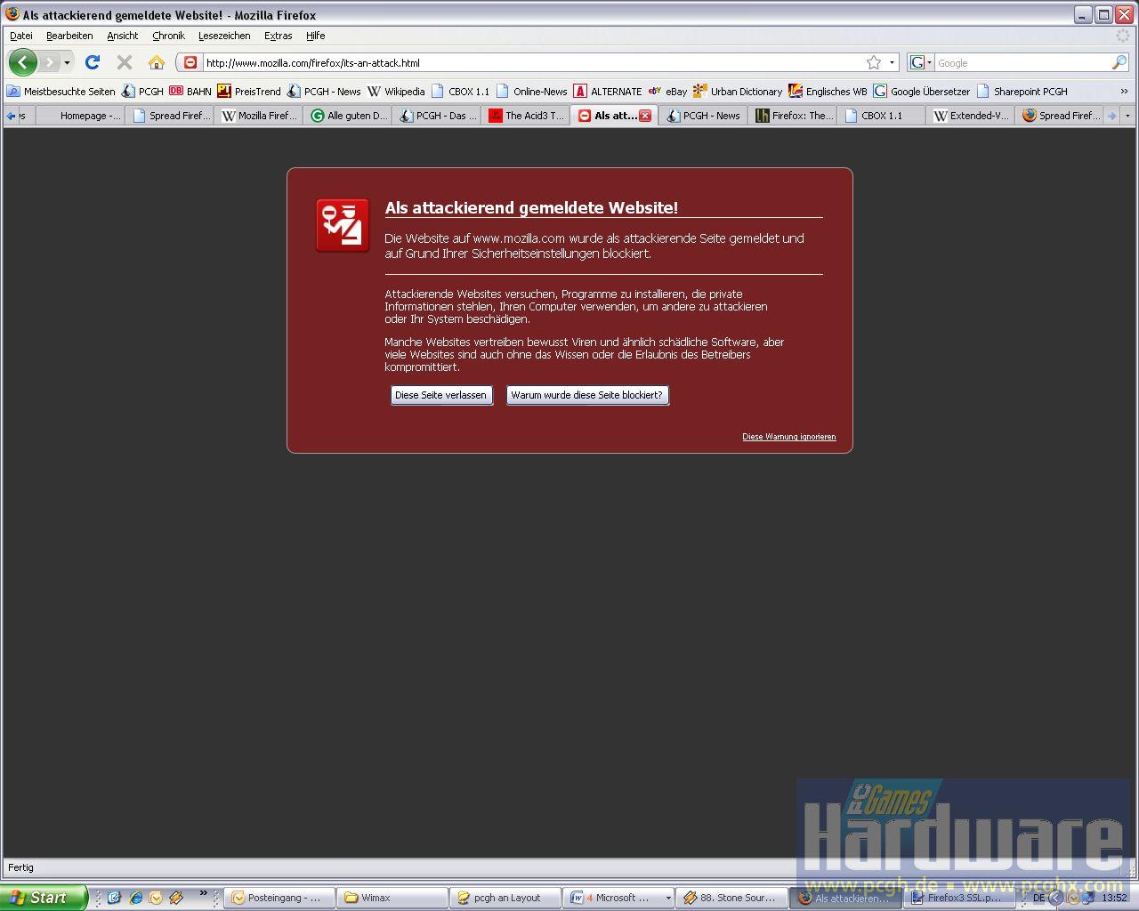The width and height of the screenshot is (1139, 911).
Task: Switch to the The Acid3 T... tab
Action: click(526, 116)
